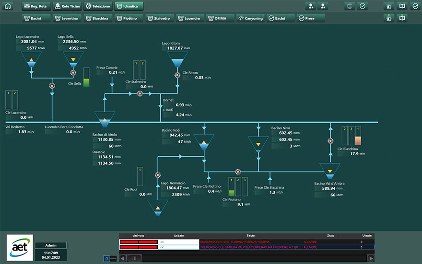Screen dimensions: 422x264
Task: Select the Bacino di Airolo reservoir symbol
Action: [x=105, y=119]
